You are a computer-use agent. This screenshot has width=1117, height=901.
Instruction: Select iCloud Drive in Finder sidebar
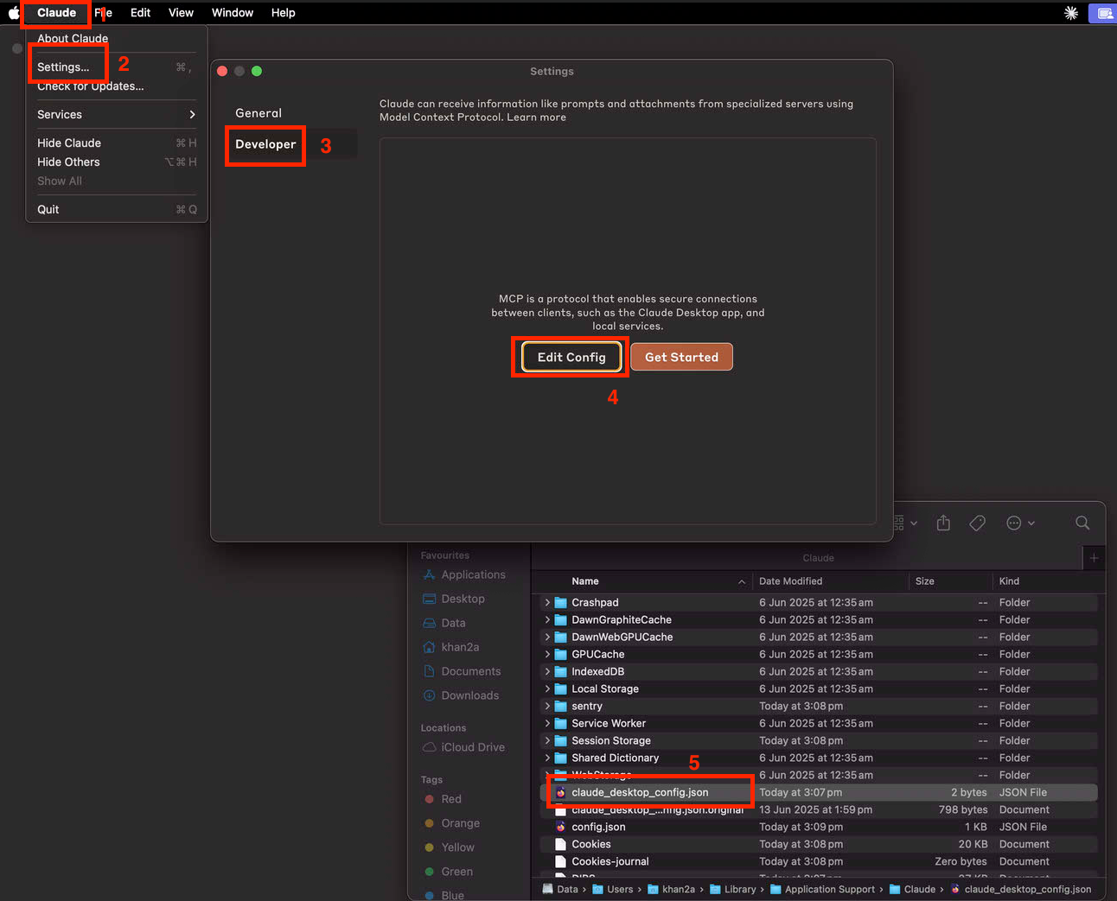pyautogui.click(x=463, y=747)
